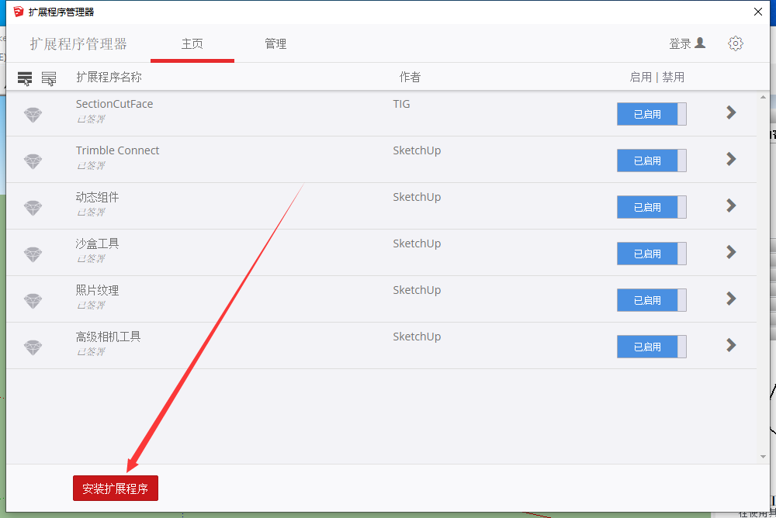This screenshot has height=518, width=776.
Task: Deselect all extensions using outline list icon
Action: point(48,78)
